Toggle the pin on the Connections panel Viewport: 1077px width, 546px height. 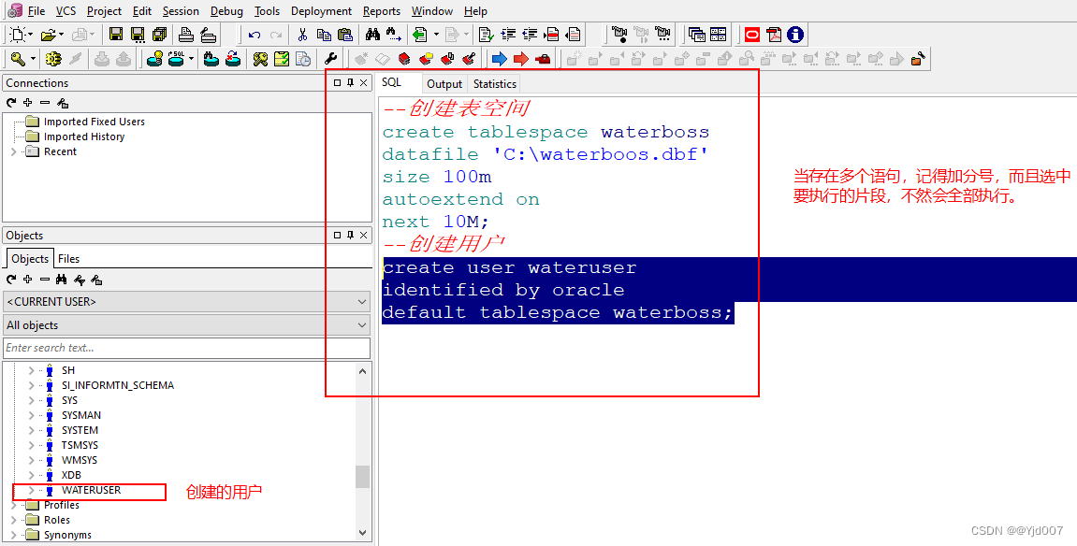click(349, 83)
